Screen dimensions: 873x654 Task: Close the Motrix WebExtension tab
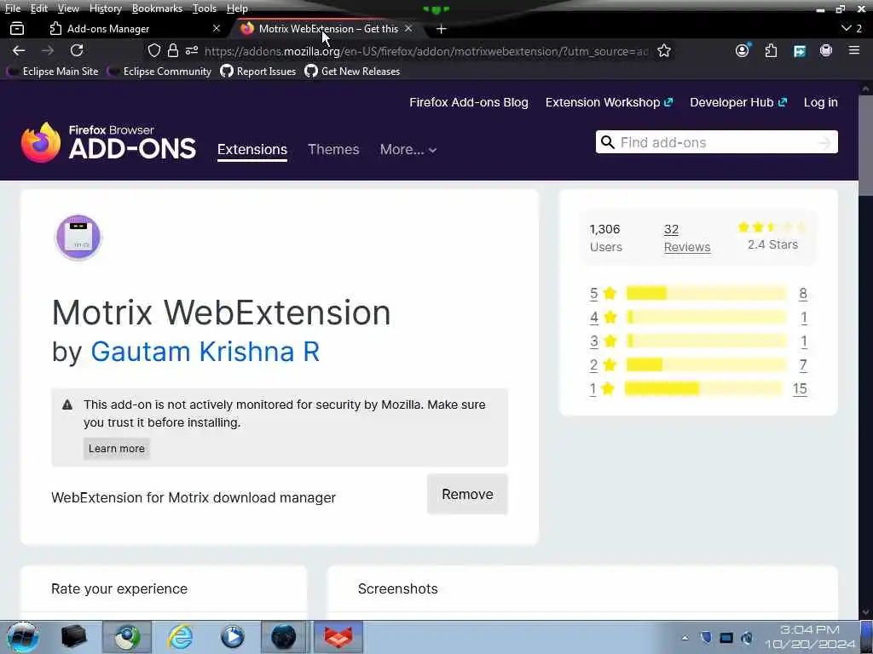408,28
